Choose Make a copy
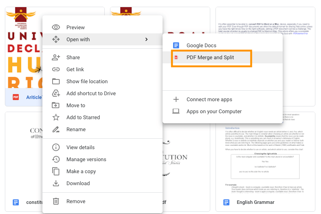The height and width of the screenshot is (214, 321). pos(81,171)
